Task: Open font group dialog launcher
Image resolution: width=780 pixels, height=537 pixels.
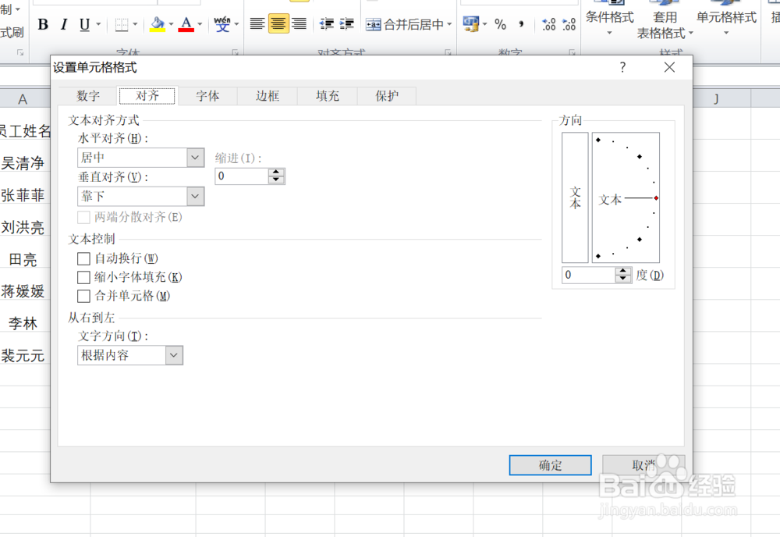Action: (x=235, y=52)
